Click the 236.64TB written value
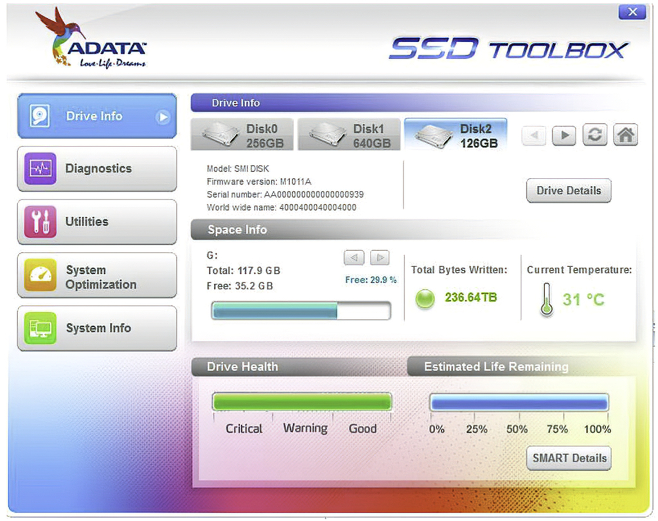 471,297
